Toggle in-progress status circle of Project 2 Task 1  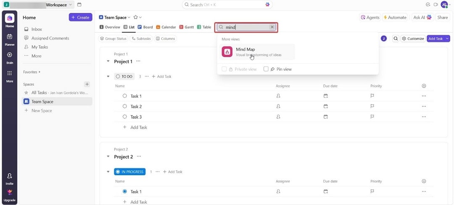125,192
